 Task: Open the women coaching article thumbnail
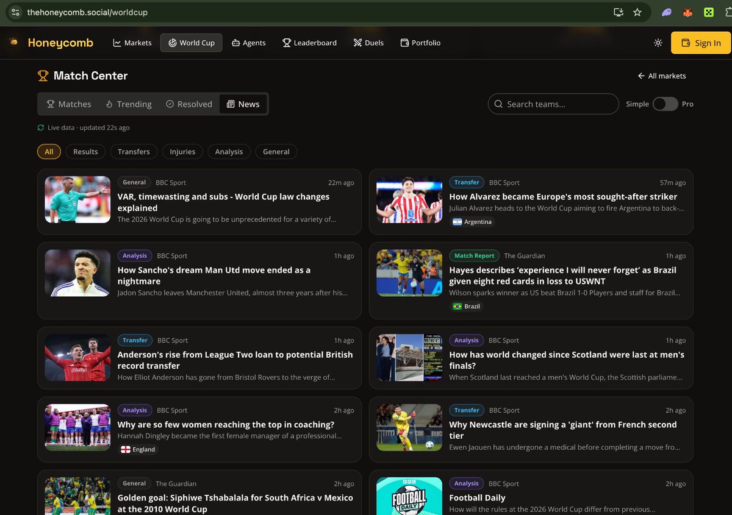coord(77,427)
